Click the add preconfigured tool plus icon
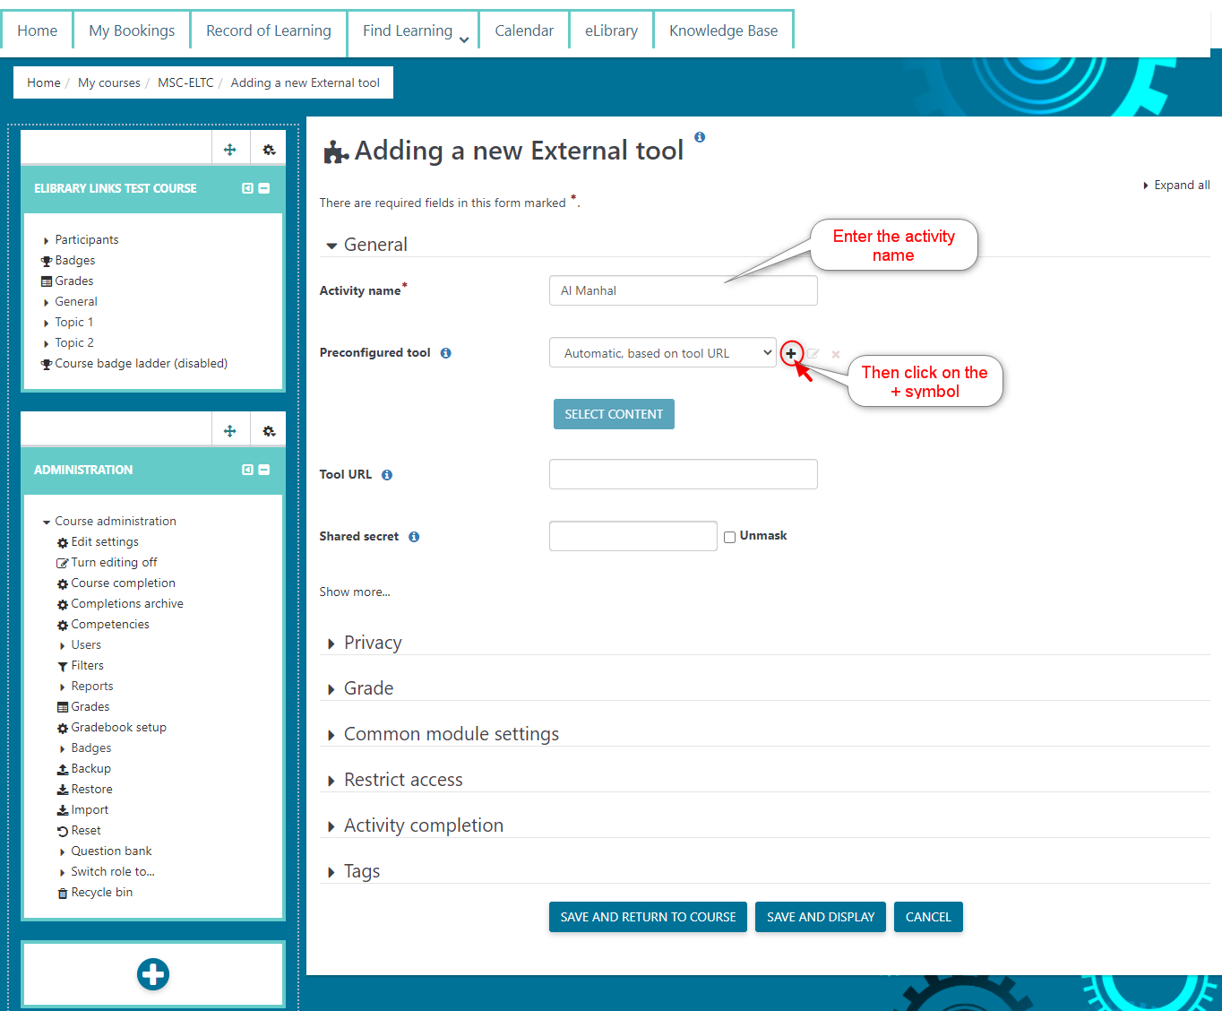 pos(791,353)
